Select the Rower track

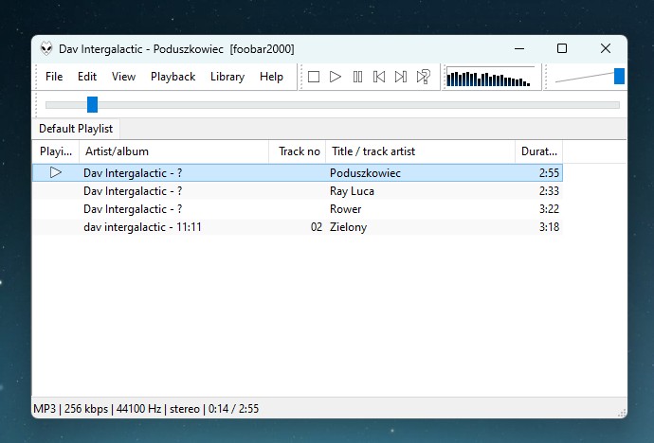tap(298, 209)
